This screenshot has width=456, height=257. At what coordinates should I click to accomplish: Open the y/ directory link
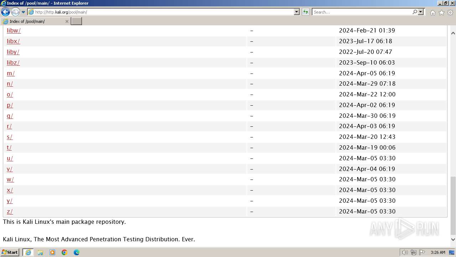click(x=10, y=201)
